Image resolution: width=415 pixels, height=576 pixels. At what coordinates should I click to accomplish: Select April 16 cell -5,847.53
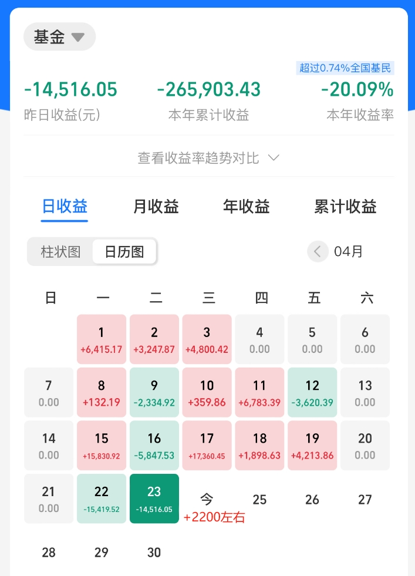[154, 445]
